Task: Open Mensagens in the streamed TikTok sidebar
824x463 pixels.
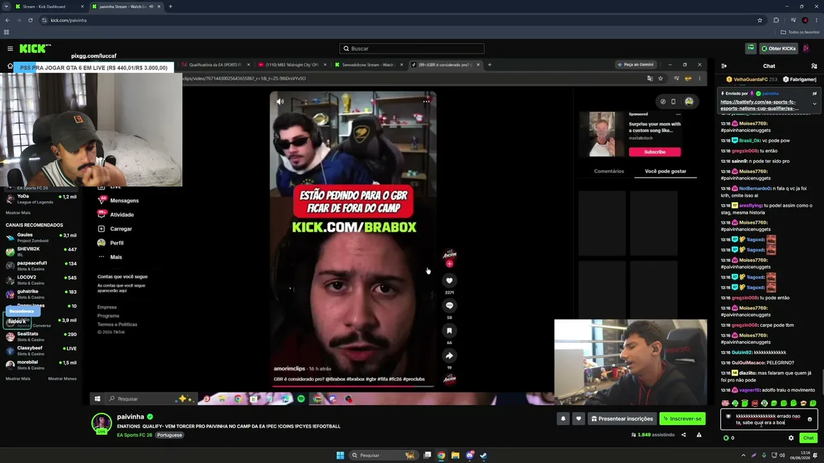Action: coord(118,201)
